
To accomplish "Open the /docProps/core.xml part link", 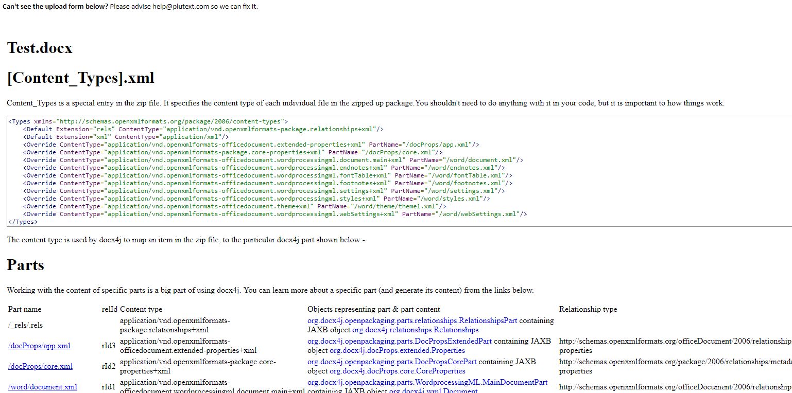I will click(41, 366).
